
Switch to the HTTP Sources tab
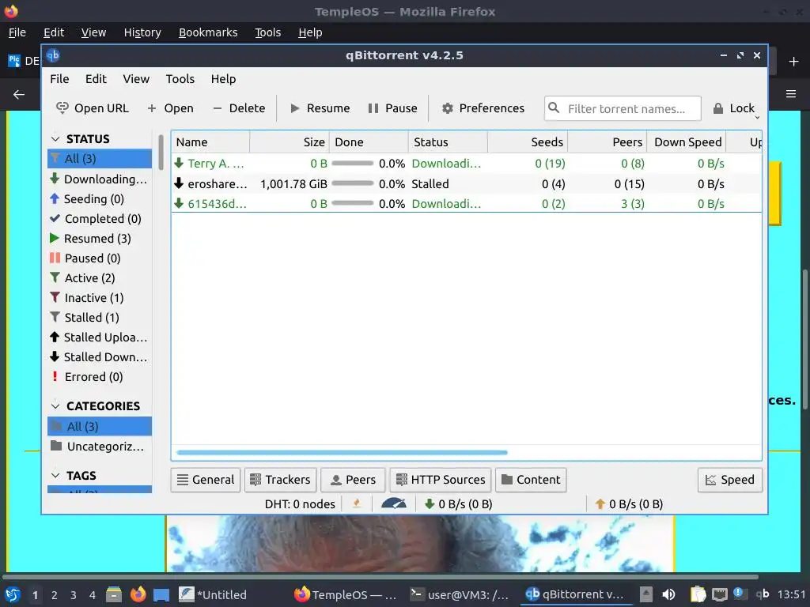point(441,480)
